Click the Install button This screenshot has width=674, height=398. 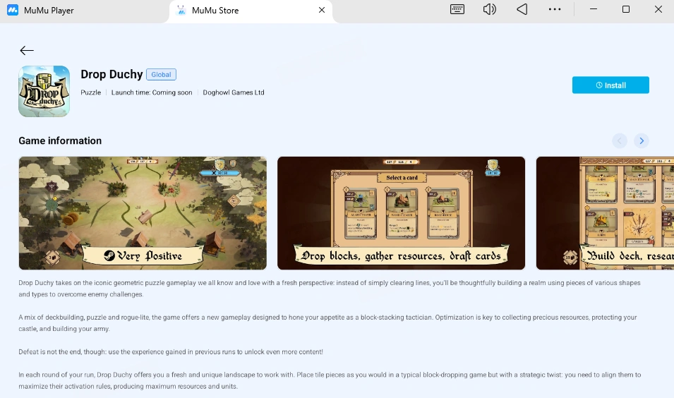pyautogui.click(x=610, y=85)
